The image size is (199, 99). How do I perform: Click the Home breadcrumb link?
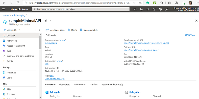click(x=6, y=15)
